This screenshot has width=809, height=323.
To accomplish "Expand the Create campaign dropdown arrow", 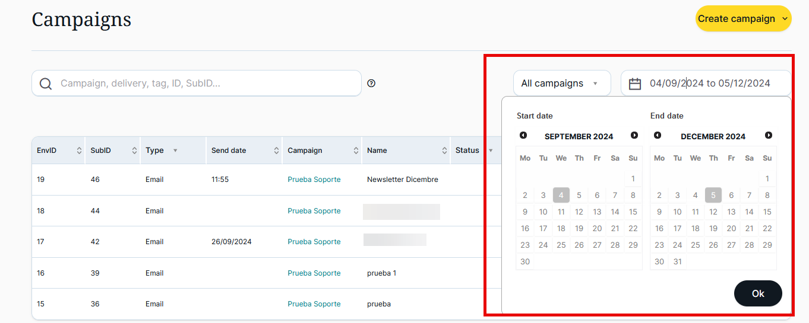I will [785, 19].
